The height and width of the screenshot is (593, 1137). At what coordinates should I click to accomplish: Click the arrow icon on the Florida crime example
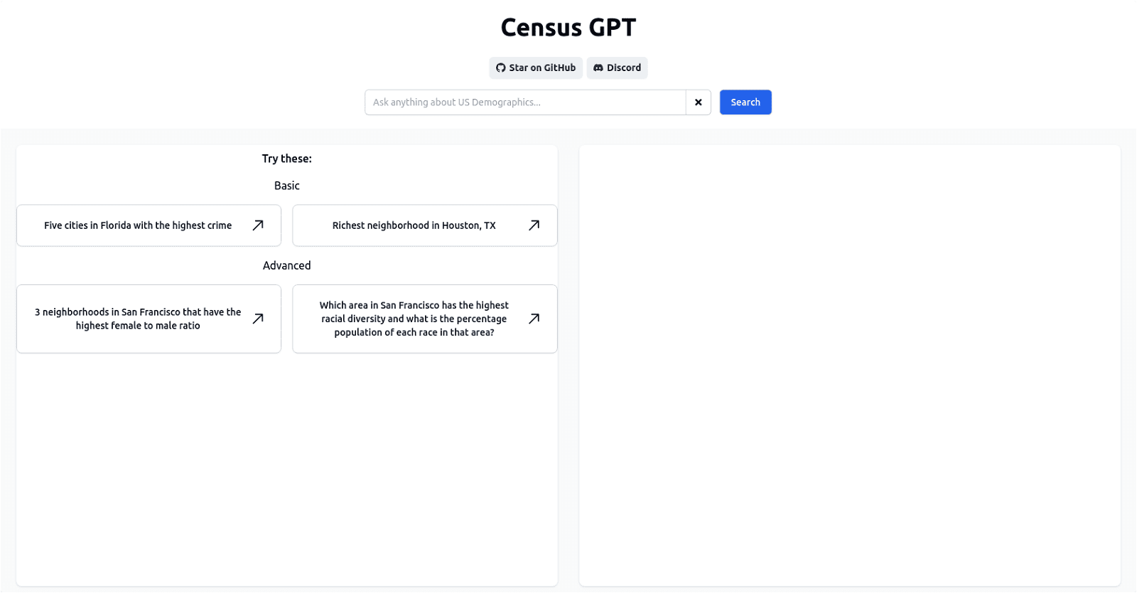pyautogui.click(x=257, y=225)
